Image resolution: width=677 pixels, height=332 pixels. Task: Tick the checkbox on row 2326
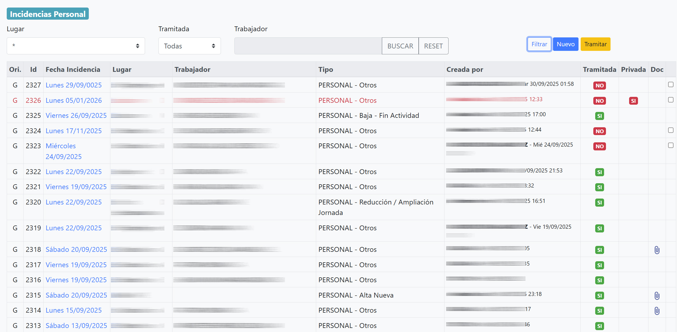click(671, 100)
